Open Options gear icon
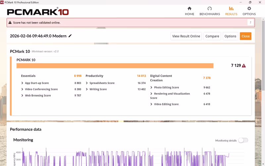This screenshot has height=166, width=265. tap(249, 9)
